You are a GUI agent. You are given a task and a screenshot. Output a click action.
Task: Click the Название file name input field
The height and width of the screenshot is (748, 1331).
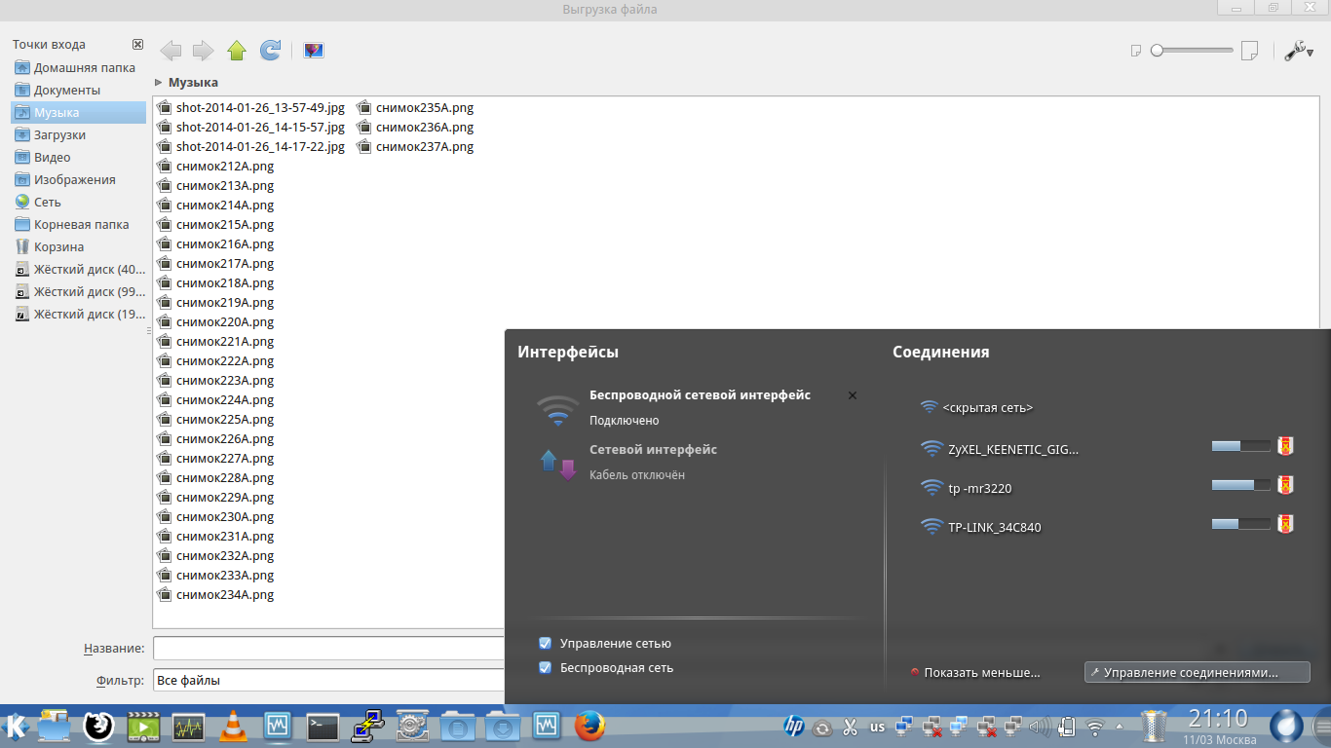(328, 649)
